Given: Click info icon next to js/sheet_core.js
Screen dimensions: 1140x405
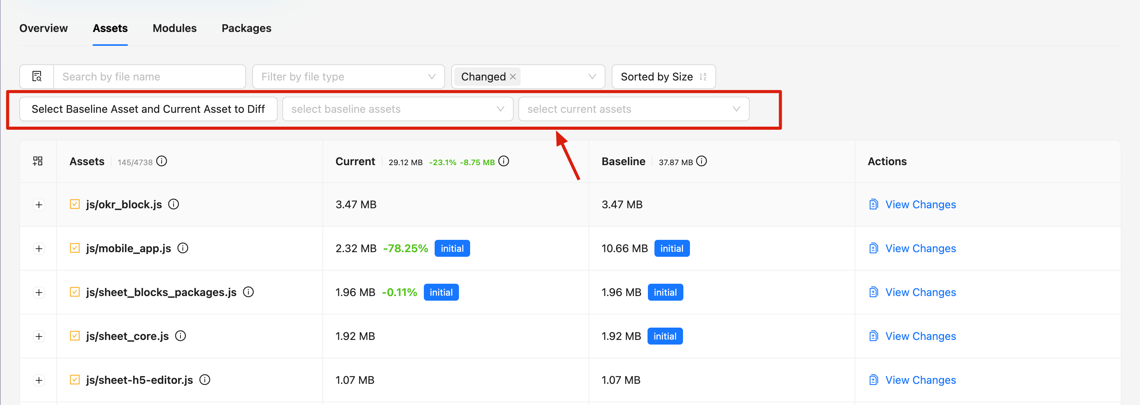Looking at the screenshot, I should [180, 336].
